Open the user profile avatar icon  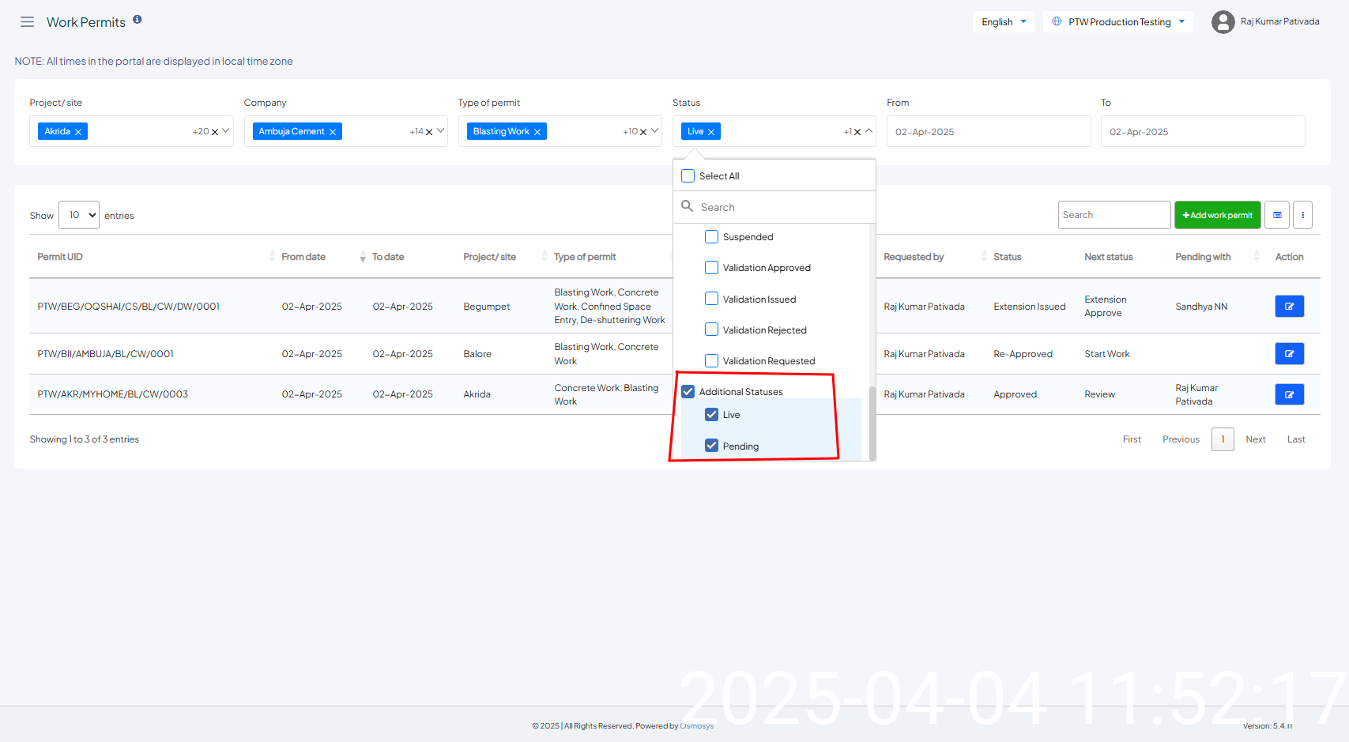coord(1223,22)
